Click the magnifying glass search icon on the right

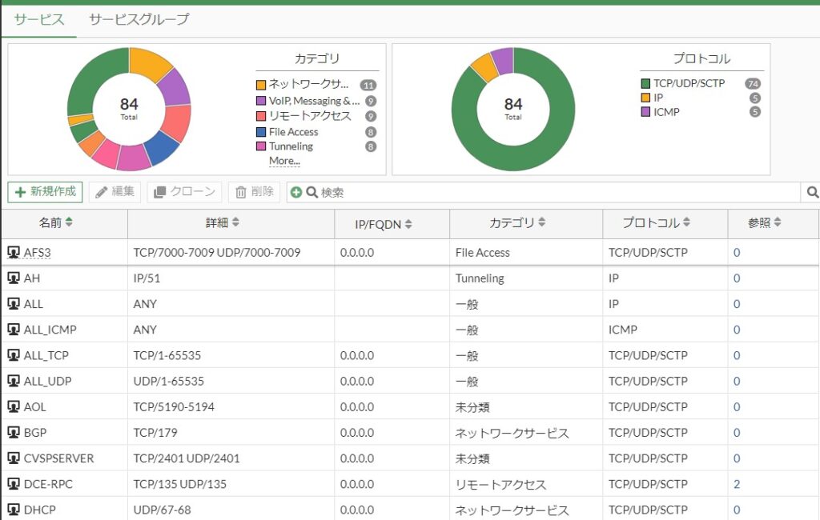[812, 192]
